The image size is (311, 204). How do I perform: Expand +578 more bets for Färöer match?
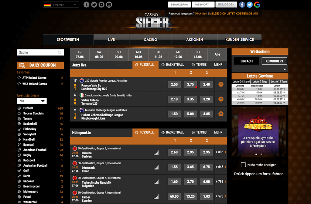[x=221, y=196]
